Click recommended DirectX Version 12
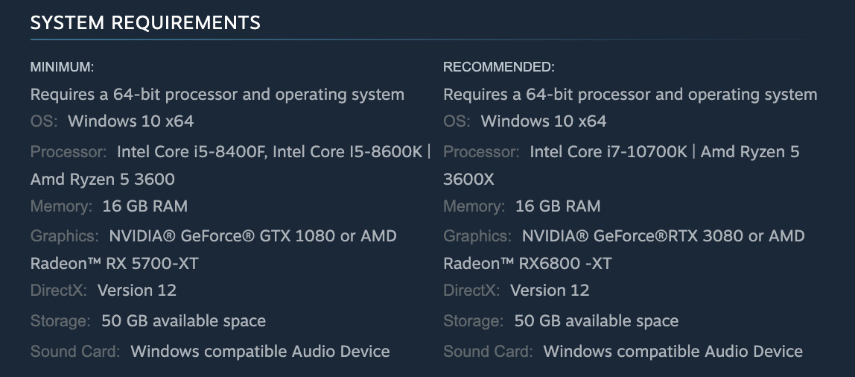 coord(550,290)
